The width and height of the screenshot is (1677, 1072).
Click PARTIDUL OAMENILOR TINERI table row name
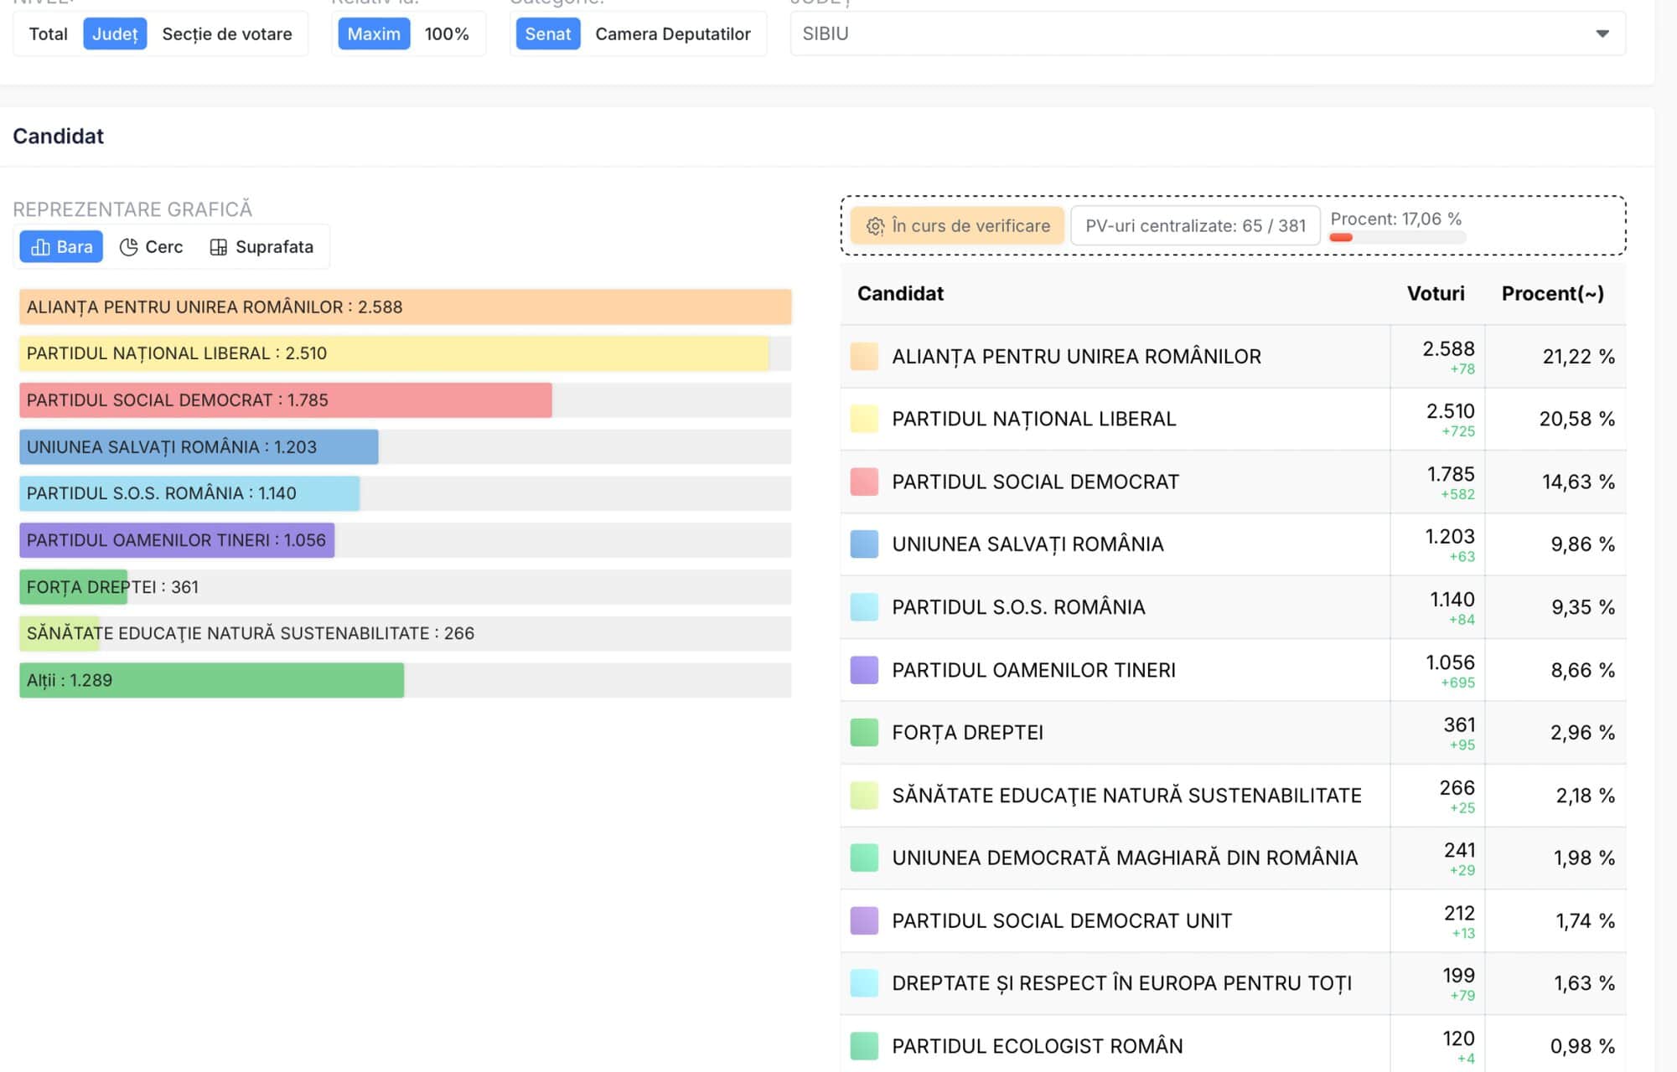pyautogui.click(x=1033, y=670)
